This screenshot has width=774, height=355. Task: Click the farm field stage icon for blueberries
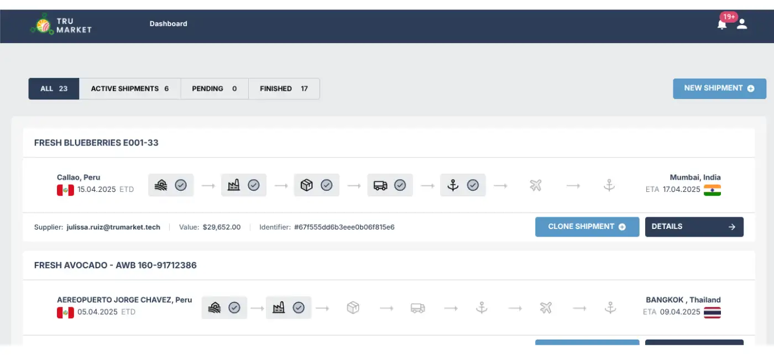pyautogui.click(x=160, y=185)
